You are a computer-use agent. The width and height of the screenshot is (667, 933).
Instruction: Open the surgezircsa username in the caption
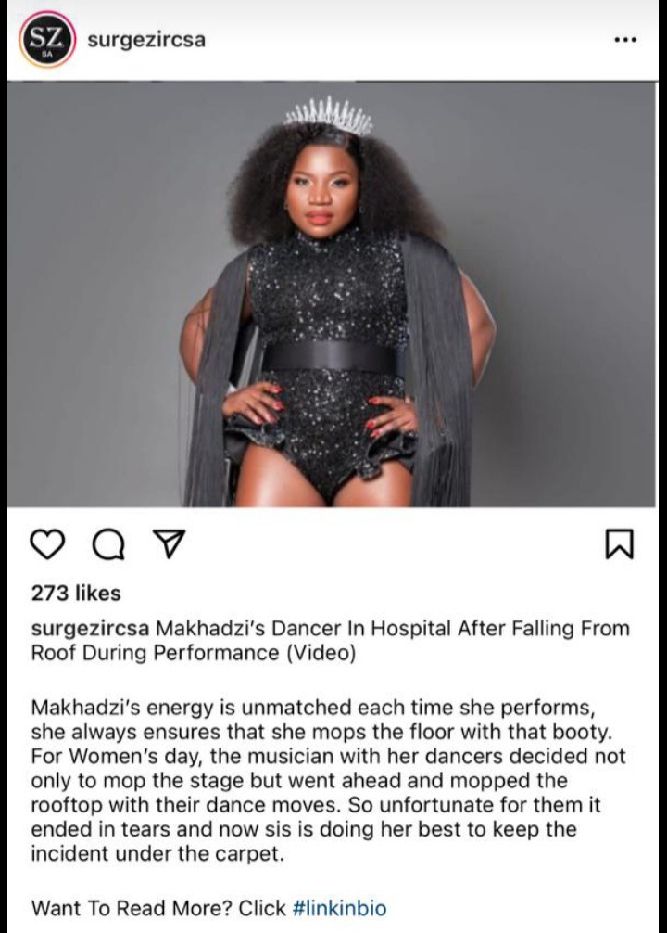90,629
